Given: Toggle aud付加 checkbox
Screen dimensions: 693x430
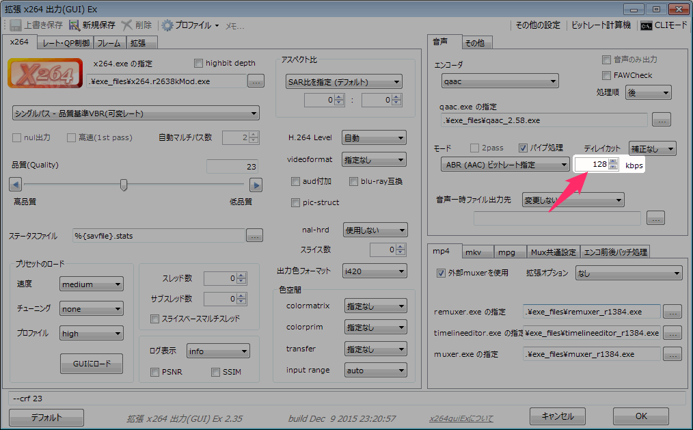Looking at the screenshot, I should pyautogui.click(x=295, y=181).
